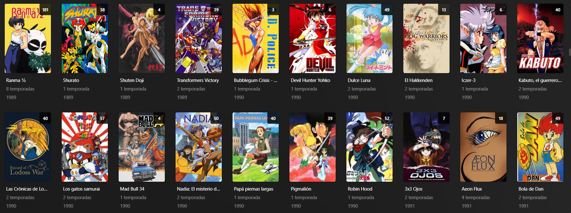Click the Robin Hood title
571x213 pixels.
pyautogui.click(x=361, y=189)
